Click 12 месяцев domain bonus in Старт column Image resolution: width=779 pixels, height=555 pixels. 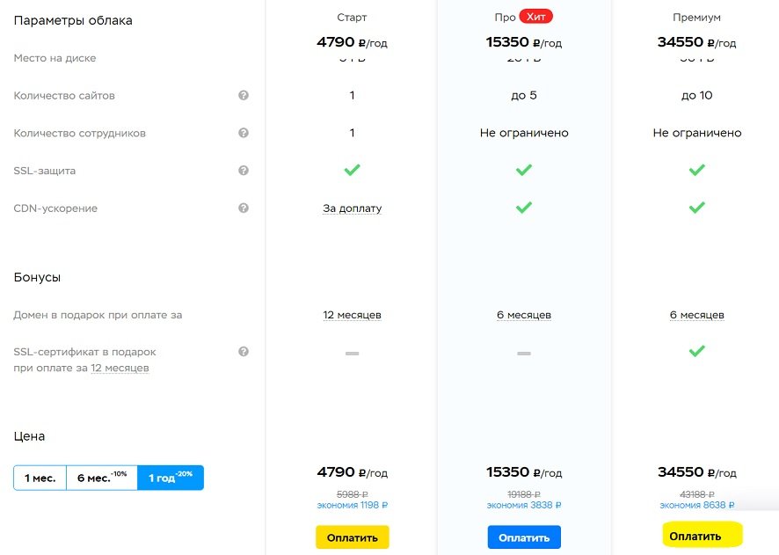coord(353,315)
